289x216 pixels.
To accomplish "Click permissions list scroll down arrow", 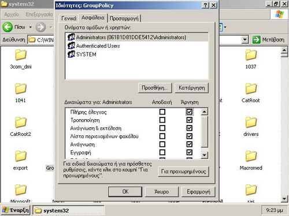I will coord(204,155).
